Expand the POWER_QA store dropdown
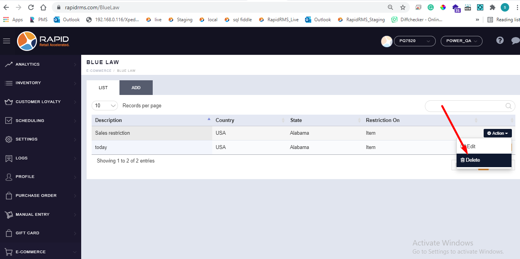This screenshot has height=259, width=520. (461, 41)
